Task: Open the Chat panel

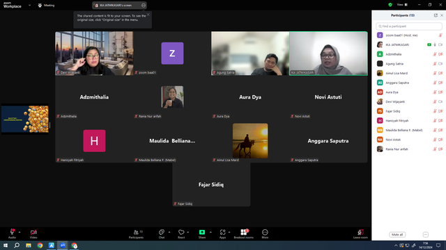Action: pyautogui.click(x=162, y=233)
